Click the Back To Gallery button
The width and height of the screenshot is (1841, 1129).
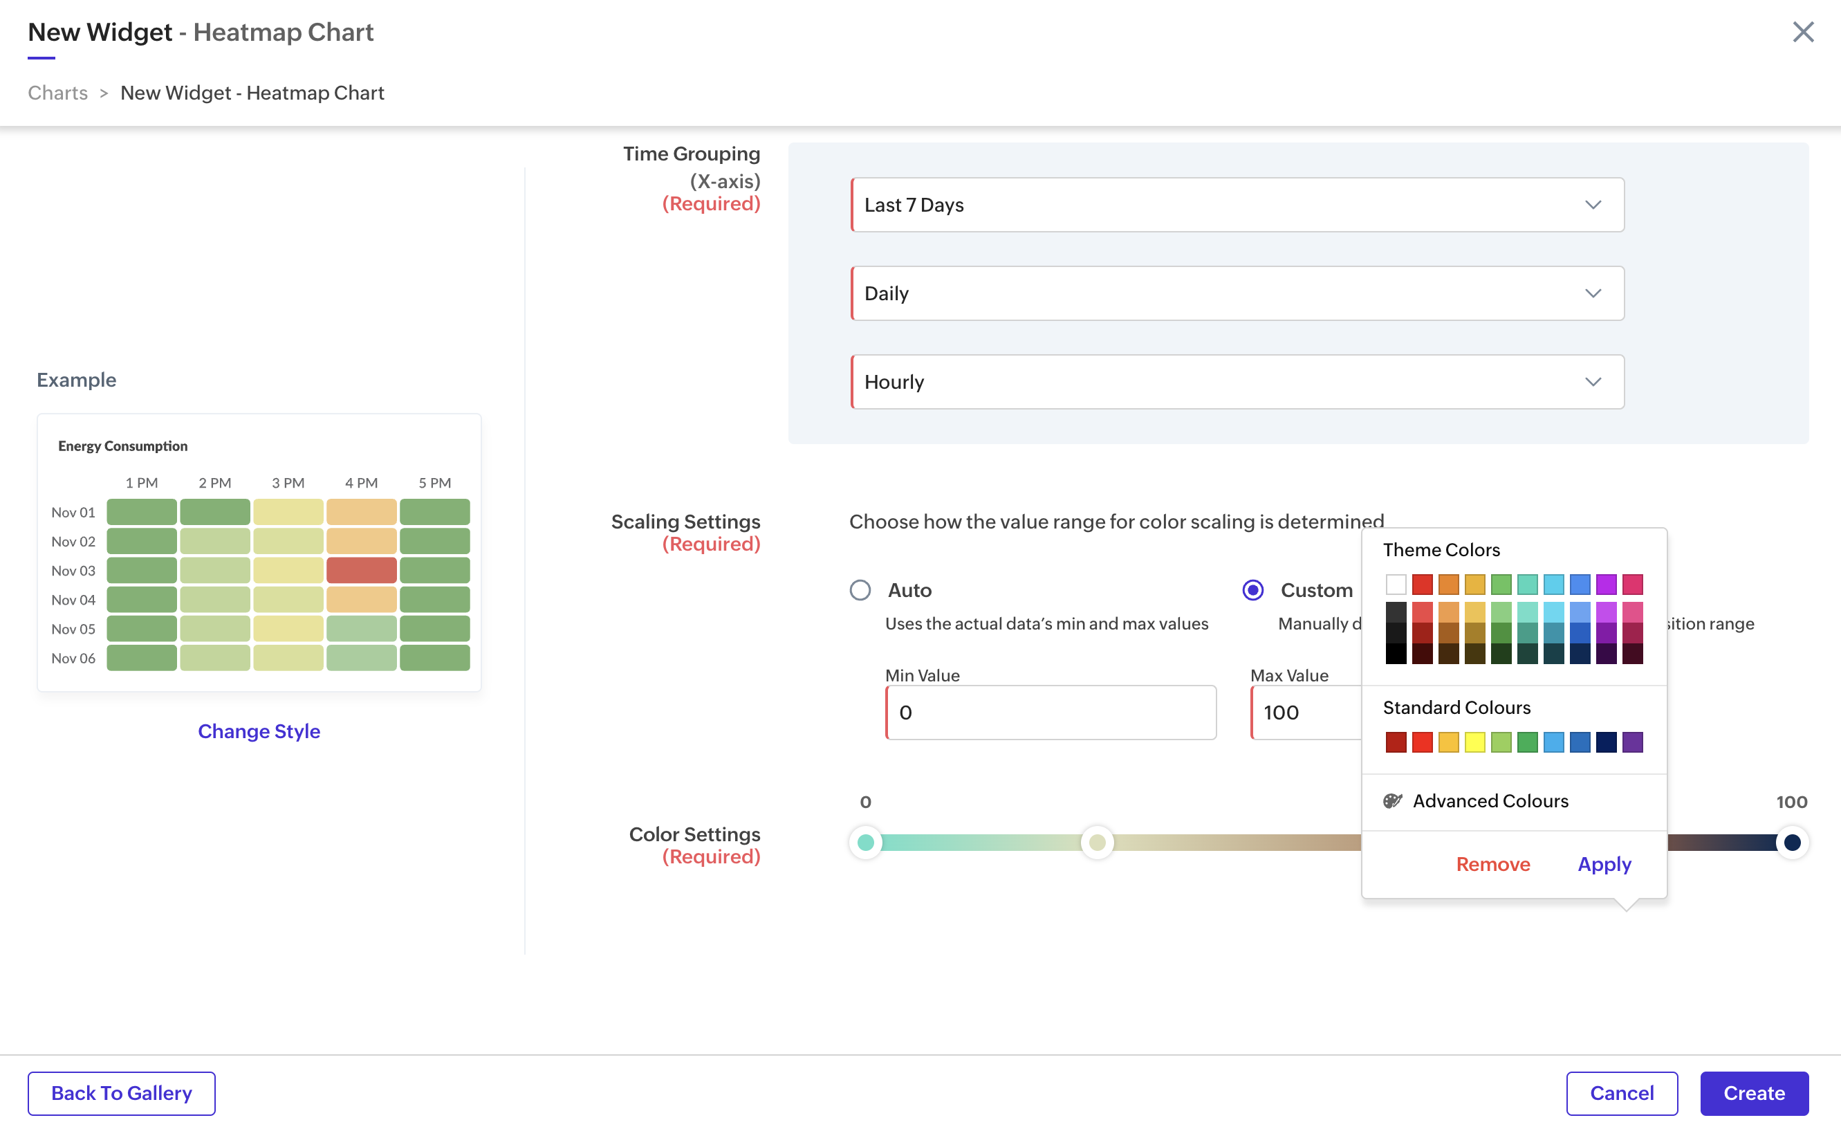pyautogui.click(x=121, y=1093)
